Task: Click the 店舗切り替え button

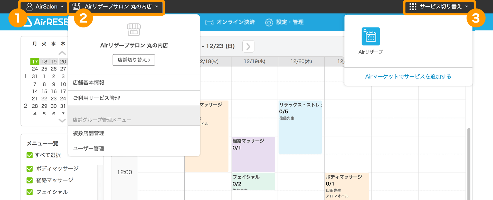Action: point(134,60)
